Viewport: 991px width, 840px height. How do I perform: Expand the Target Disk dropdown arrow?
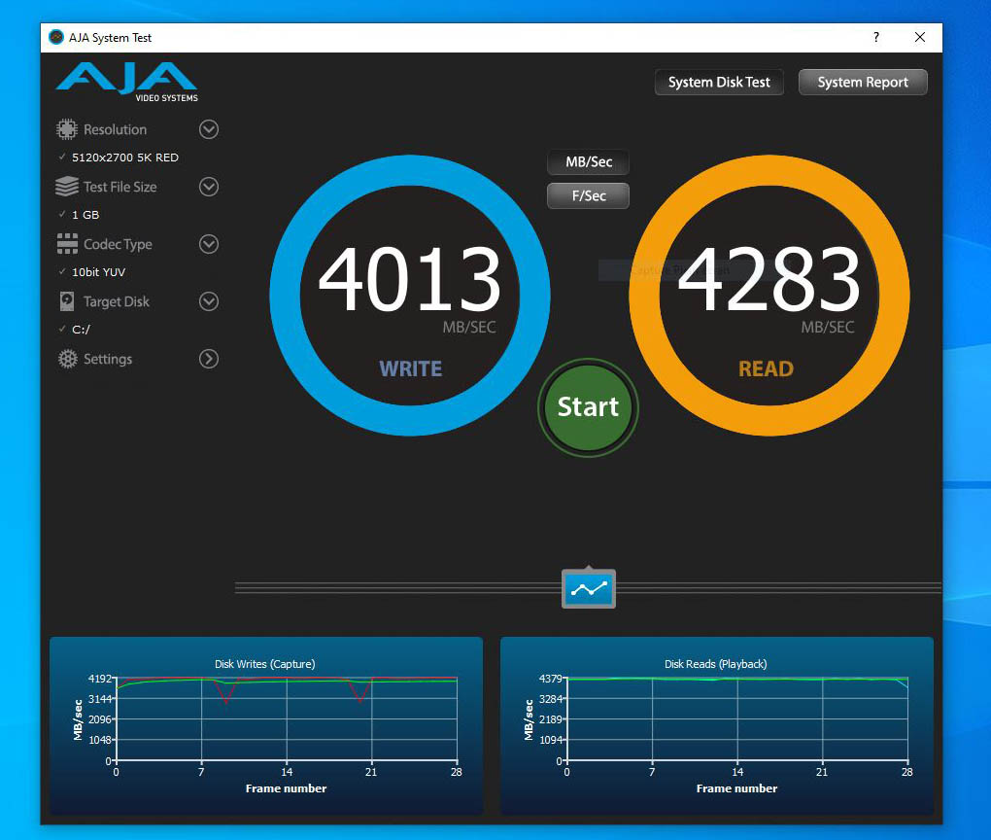(209, 301)
